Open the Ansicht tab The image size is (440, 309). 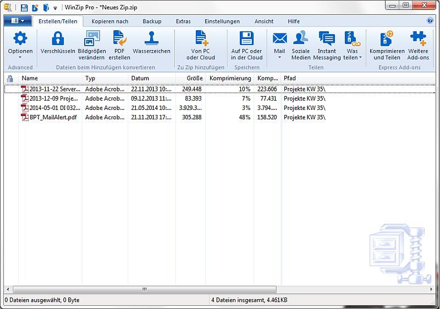[x=264, y=21]
